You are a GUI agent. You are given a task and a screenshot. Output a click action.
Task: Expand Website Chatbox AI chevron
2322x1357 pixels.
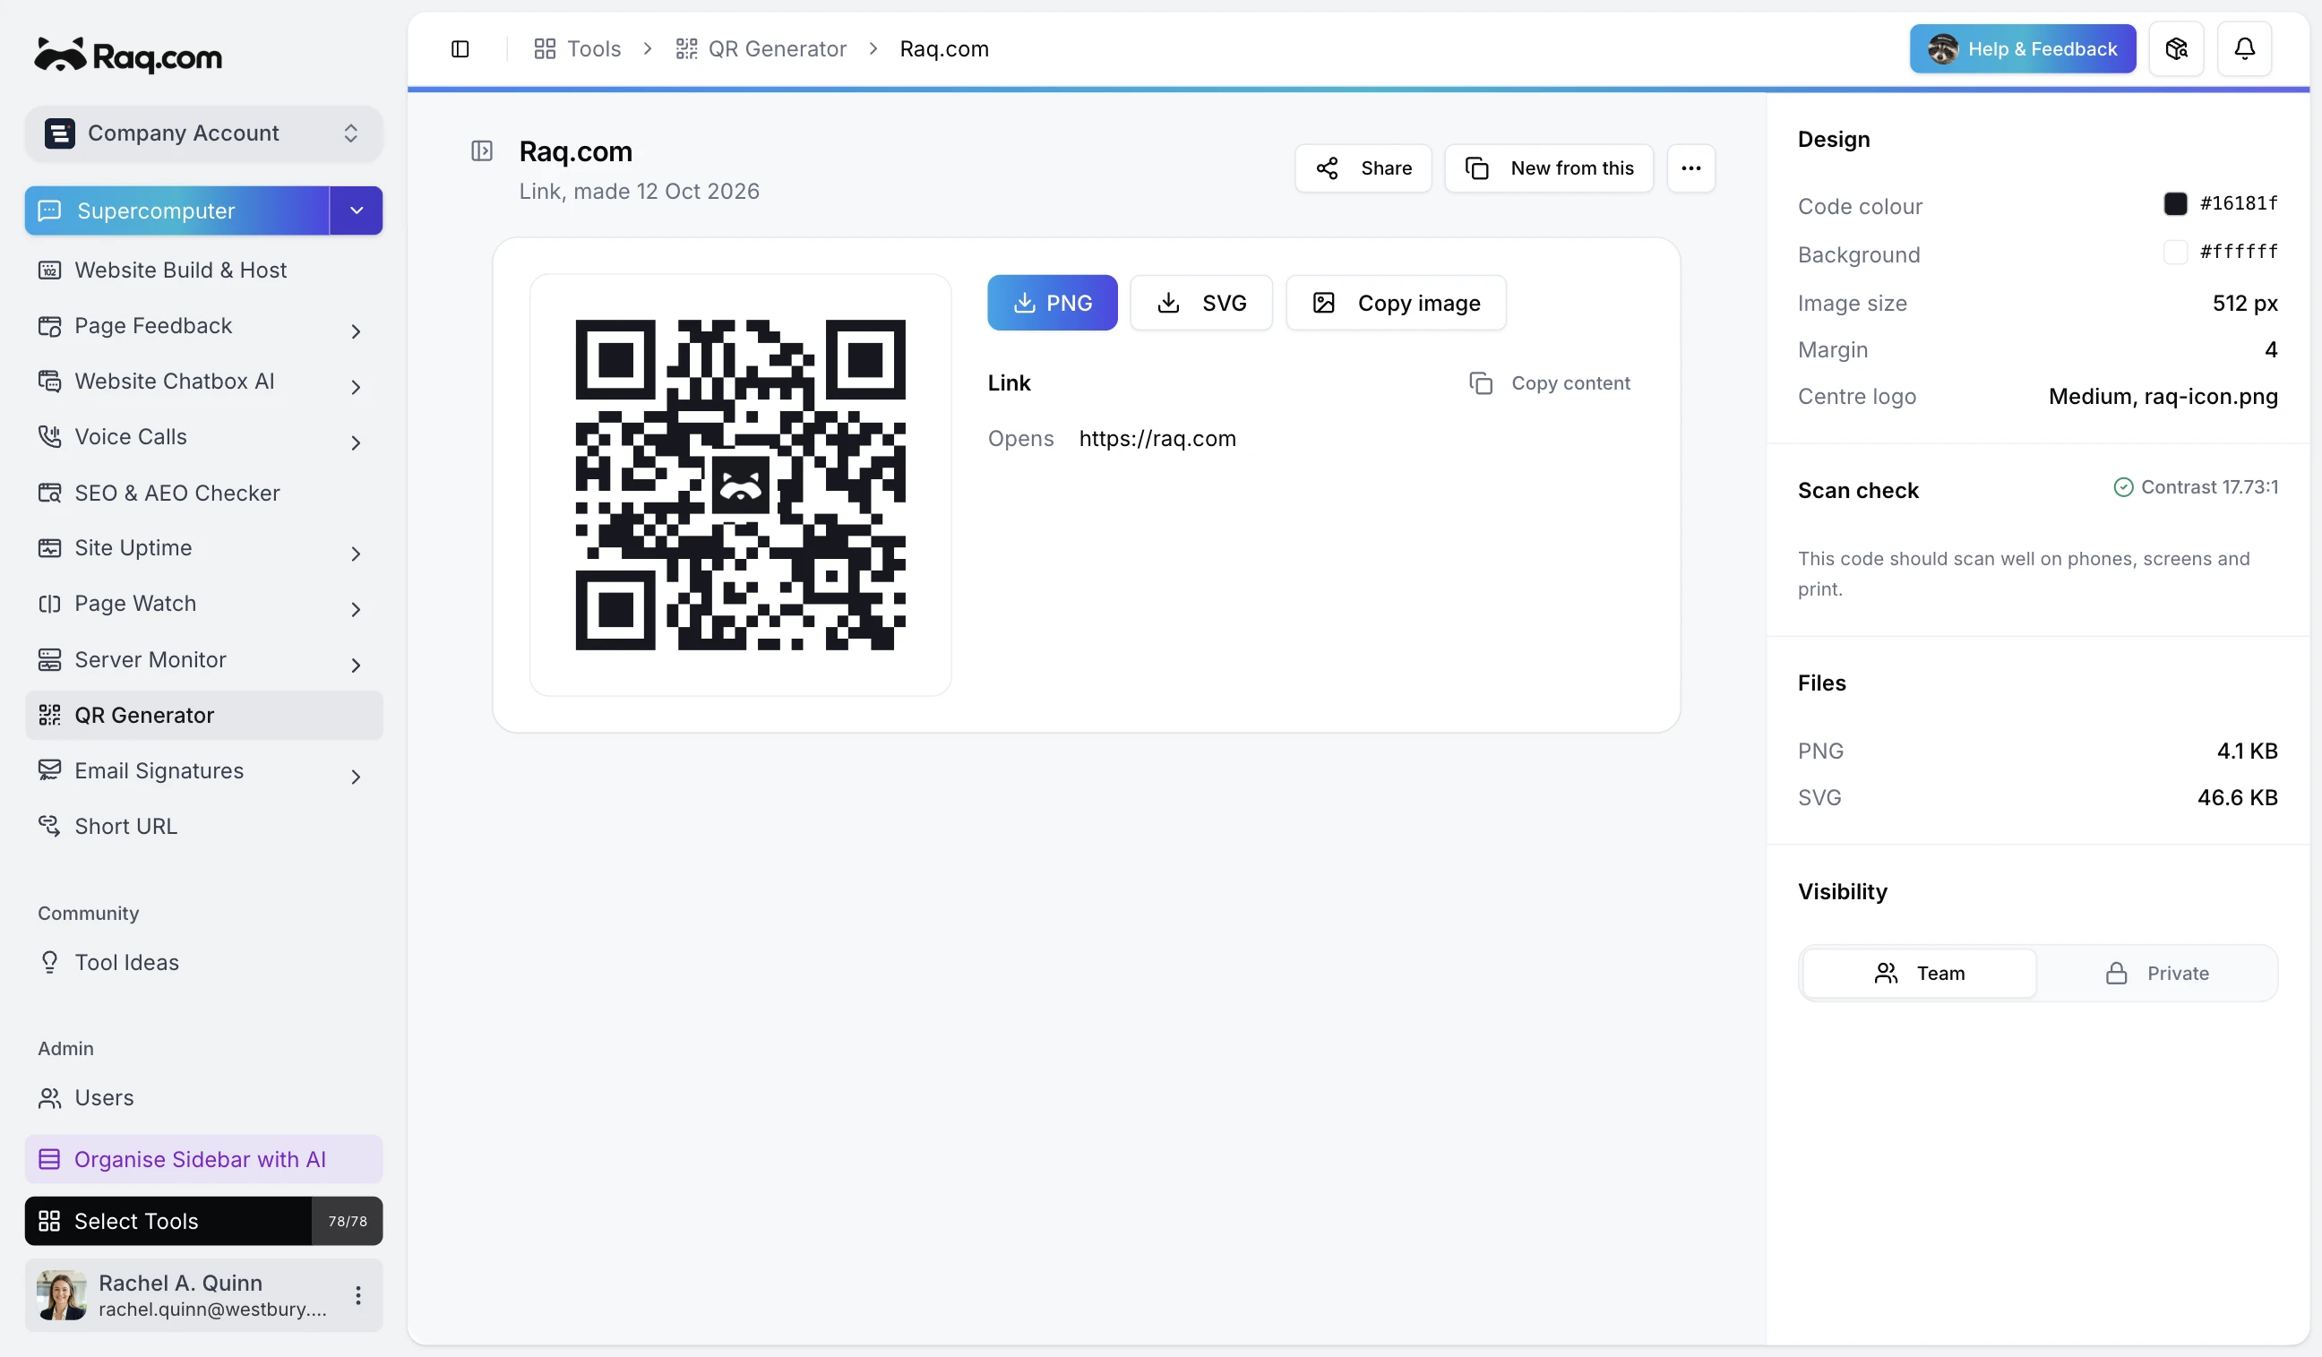(x=356, y=387)
